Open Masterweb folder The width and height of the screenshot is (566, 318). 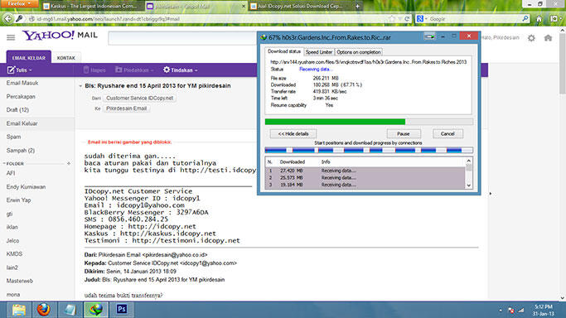pos(20,281)
